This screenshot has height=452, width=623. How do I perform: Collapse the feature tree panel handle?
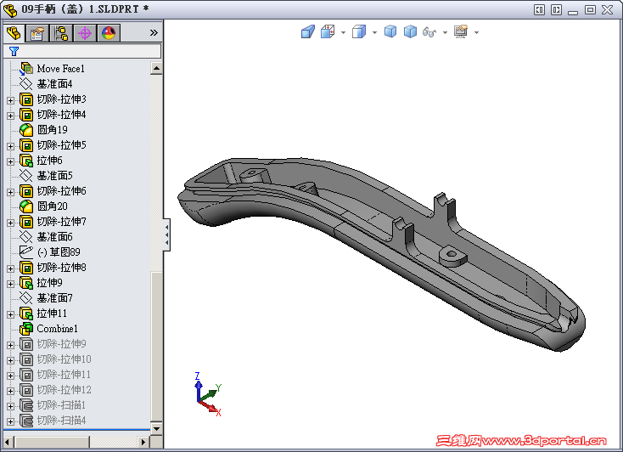click(167, 234)
